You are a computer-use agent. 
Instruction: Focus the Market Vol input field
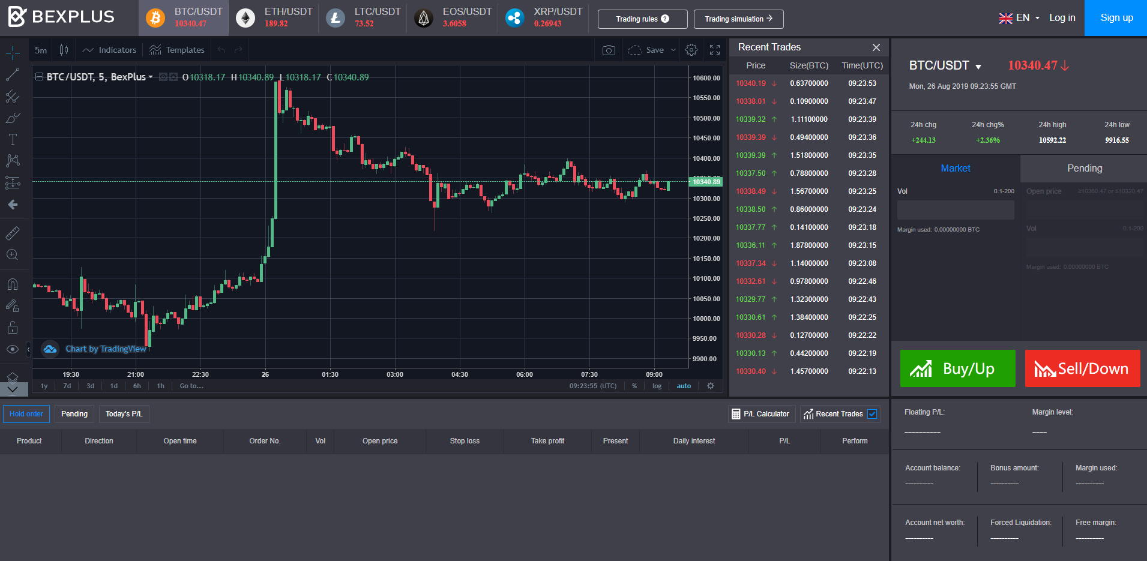point(956,210)
